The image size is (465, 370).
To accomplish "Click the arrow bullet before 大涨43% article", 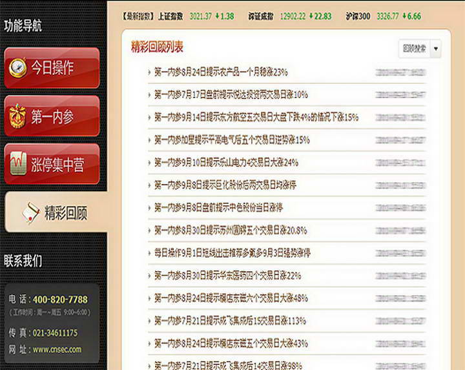I will tap(149, 344).
